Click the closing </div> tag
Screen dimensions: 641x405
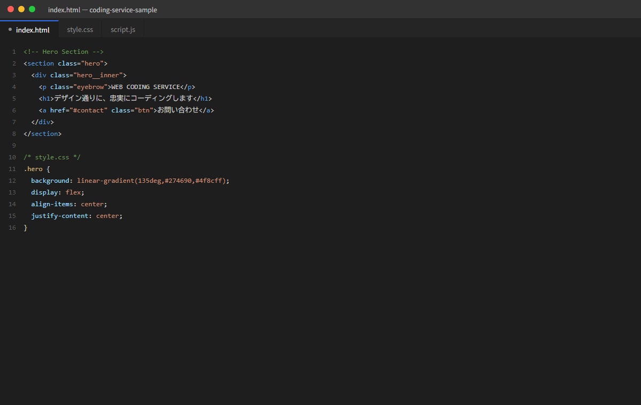click(43, 122)
